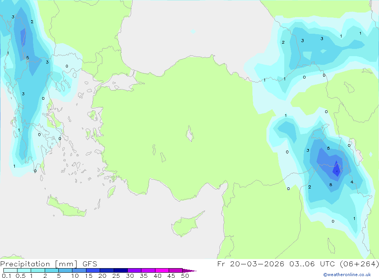Select the 15–20 mm legend swatch

(93, 270)
